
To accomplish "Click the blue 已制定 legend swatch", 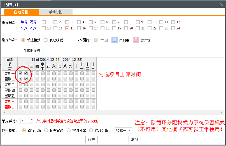I will pos(114,40).
